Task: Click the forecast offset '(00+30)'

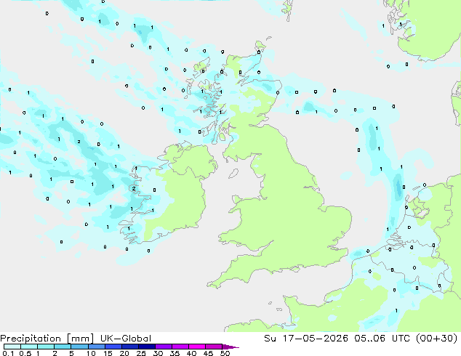Action: pyautogui.click(x=436, y=339)
